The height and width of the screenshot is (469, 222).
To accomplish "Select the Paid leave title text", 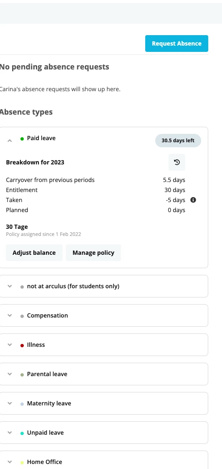I will pos(41,138).
